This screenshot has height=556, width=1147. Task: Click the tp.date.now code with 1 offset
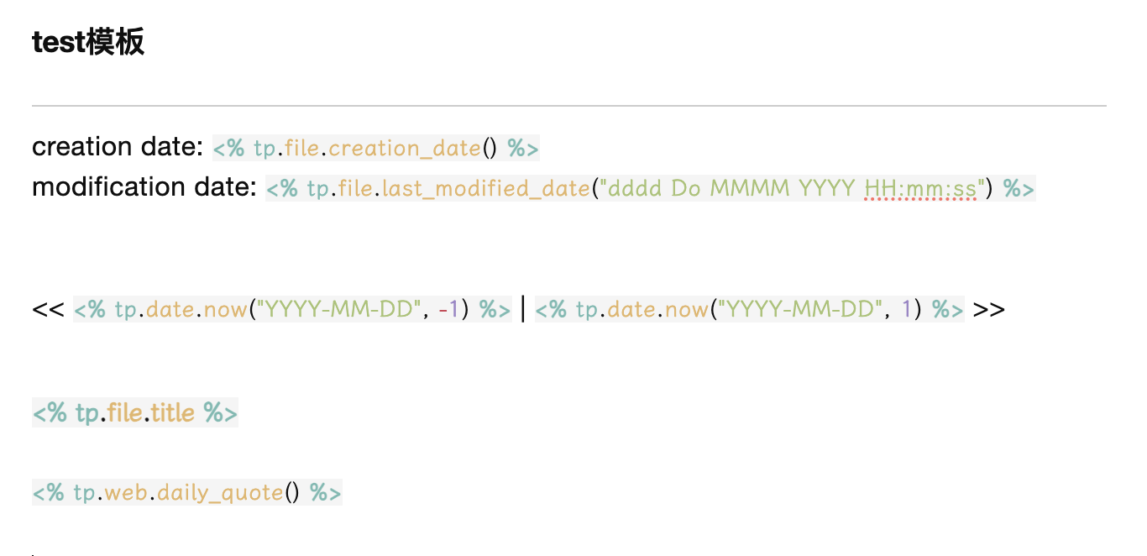[749, 310]
